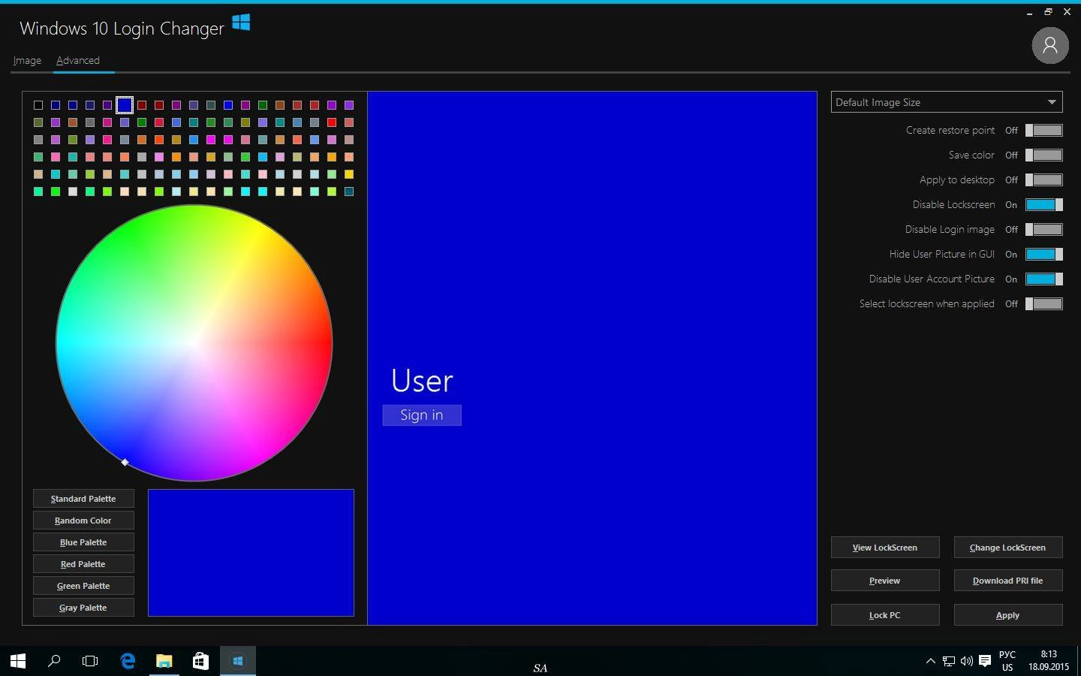The image size is (1081, 676).
Task: Turn off Disable Lockscreen switch
Action: (1044, 204)
